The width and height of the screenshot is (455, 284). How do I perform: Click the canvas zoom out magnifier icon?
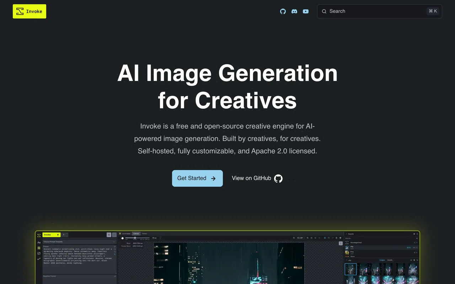point(294,238)
